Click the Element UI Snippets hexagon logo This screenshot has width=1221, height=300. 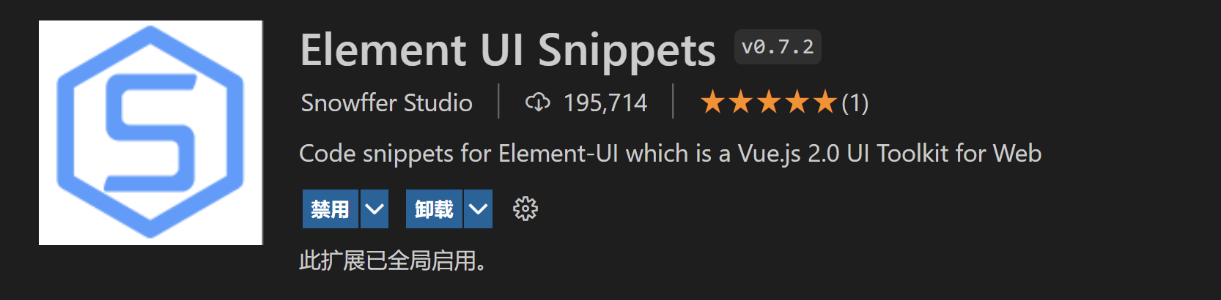point(150,132)
